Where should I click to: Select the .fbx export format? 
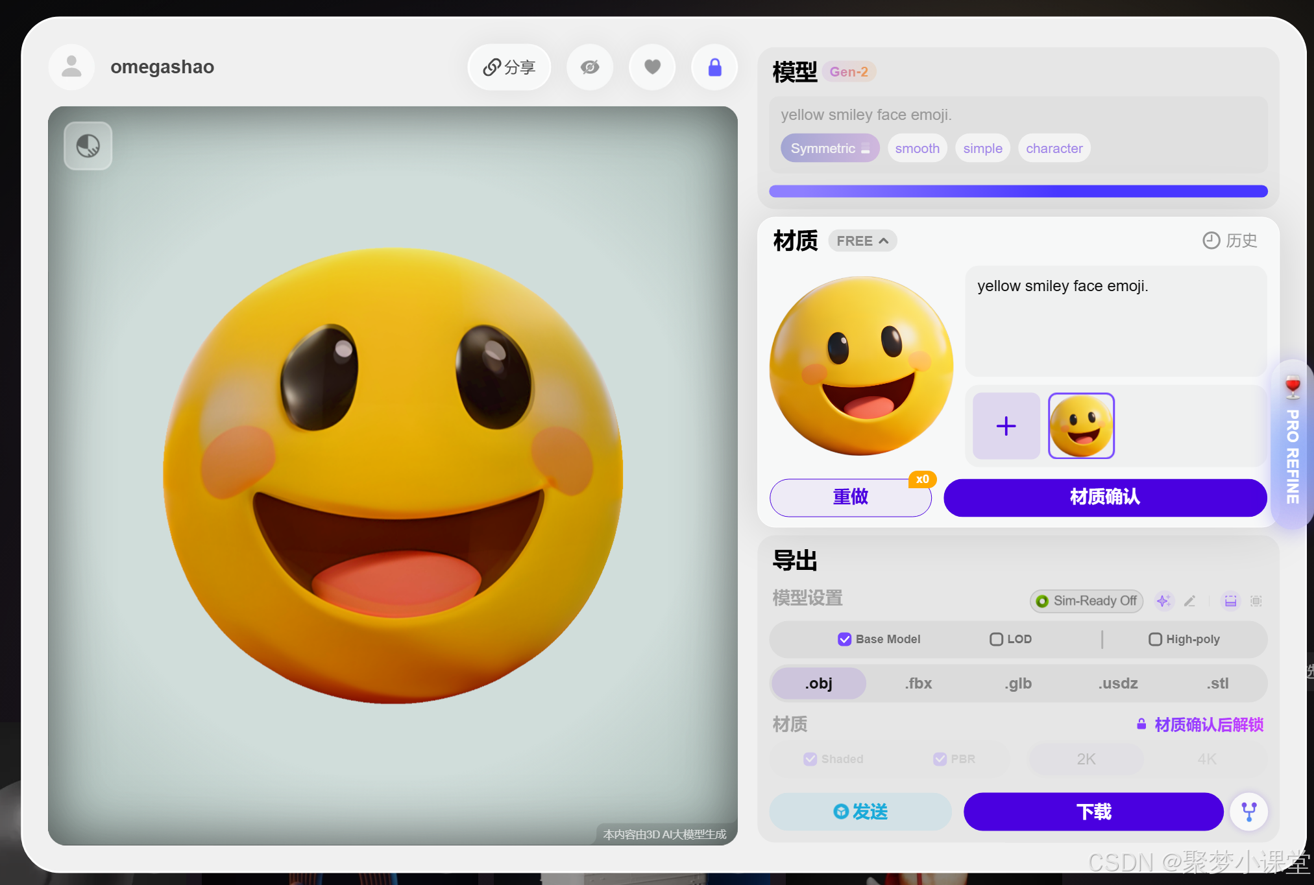(x=918, y=683)
